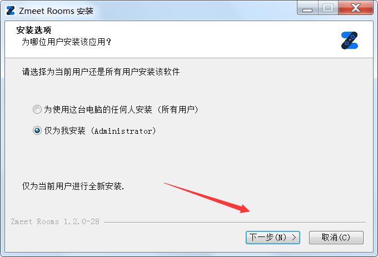Image resolution: width=378 pixels, height=257 pixels.
Task: Click the 为哪位用户安装该应用 subtitle
Action: point(67,42)
